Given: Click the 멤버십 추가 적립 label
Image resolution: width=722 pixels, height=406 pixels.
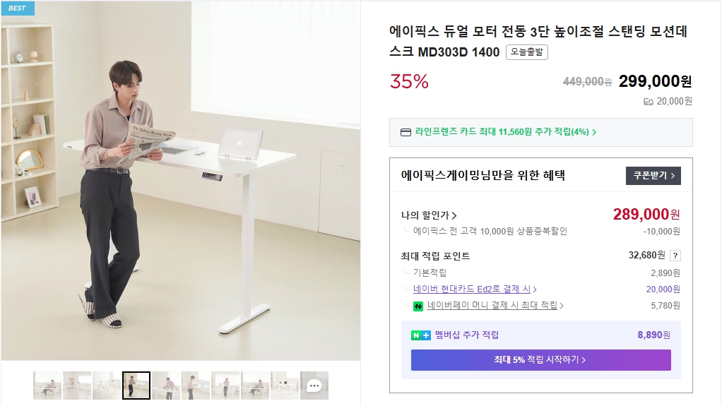Looking at the screenshot, I should (466, 335).
